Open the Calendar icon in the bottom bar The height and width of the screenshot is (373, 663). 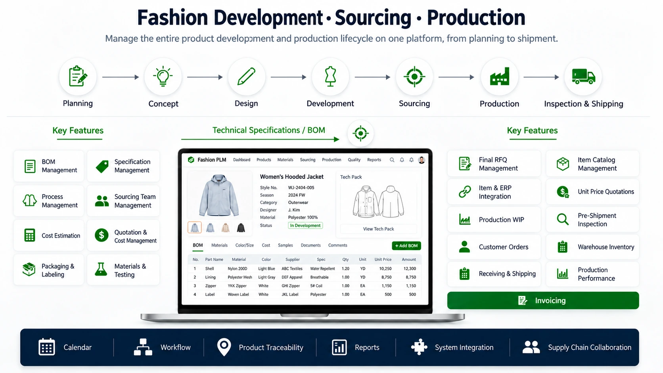tap(47, 347)
